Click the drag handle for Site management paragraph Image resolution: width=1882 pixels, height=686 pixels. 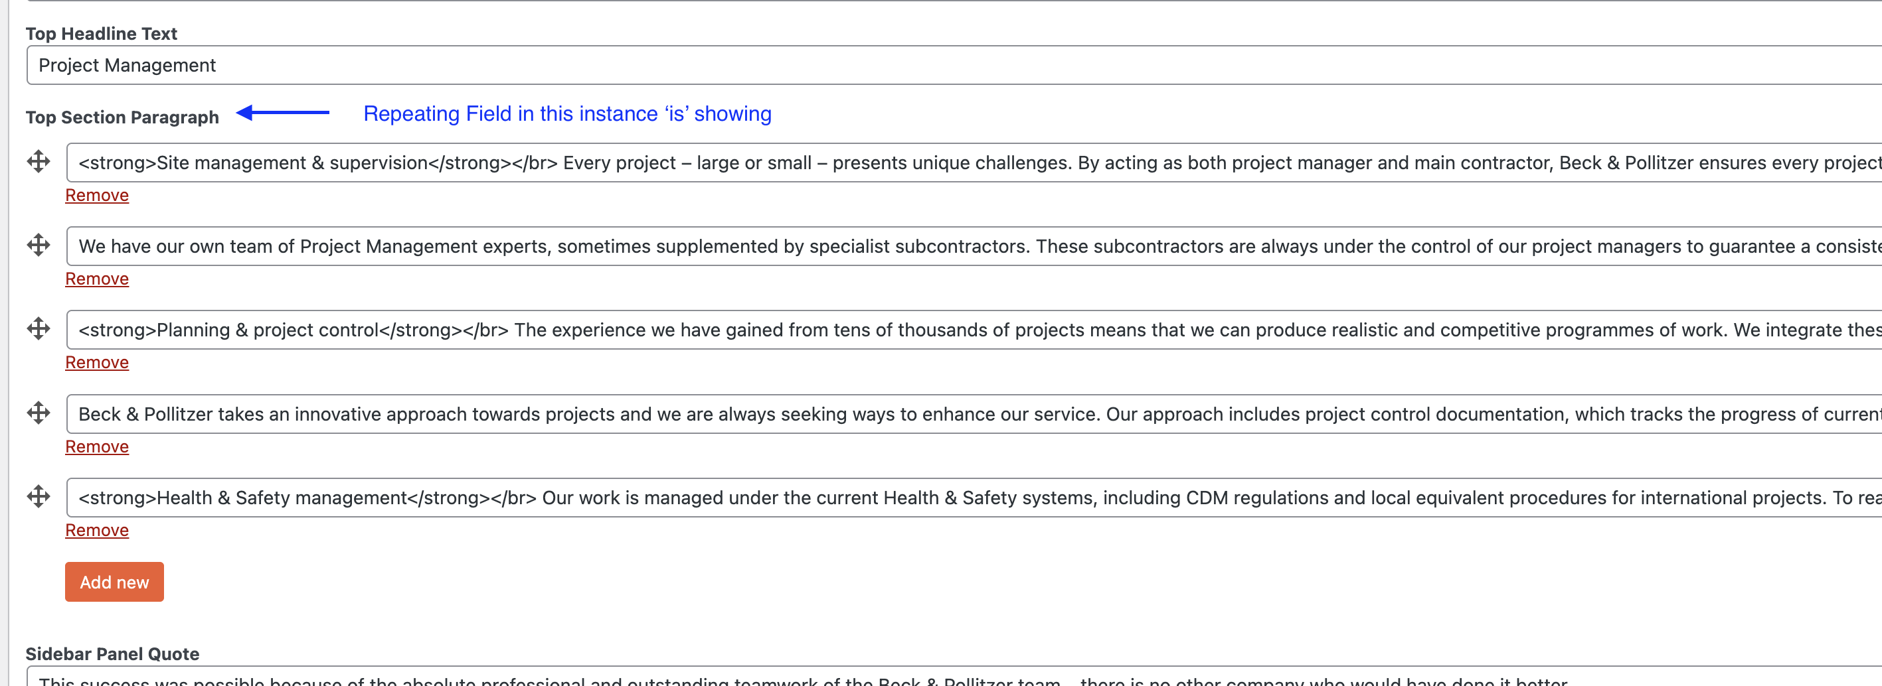pos(39,161)
